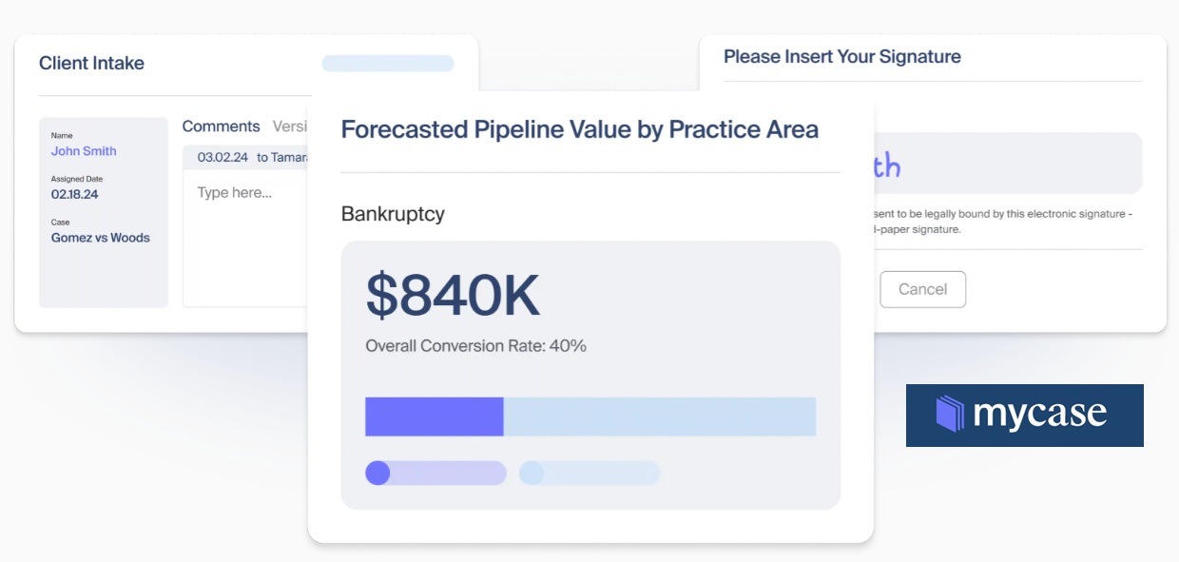Toggle the purple pill switch under the bar
Viewport: 1179px width, 562px height.
click(x=435, y=473)
